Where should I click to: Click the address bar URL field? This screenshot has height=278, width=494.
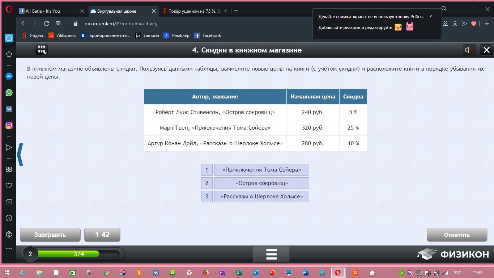pyautogui.click(x=253, y=24)
